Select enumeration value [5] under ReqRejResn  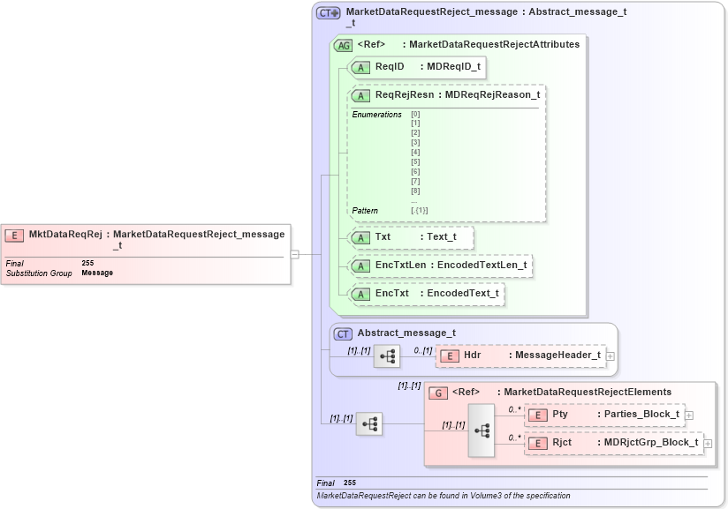(x=413, y=163)
